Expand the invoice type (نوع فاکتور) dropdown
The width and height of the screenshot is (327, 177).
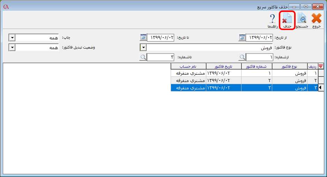[143, 47]
